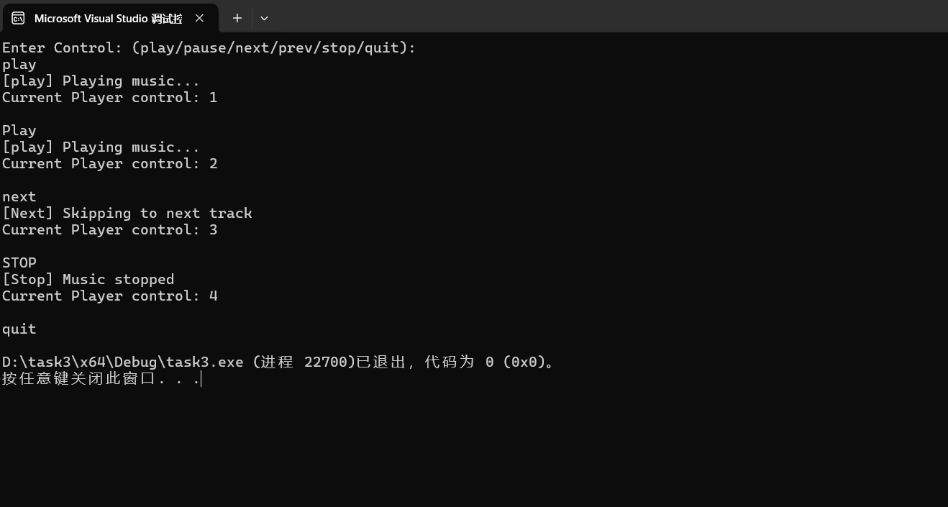Click the '[play] Playing music...' line below 'Play'
948x507 pixels.
[x=101, y=147]
